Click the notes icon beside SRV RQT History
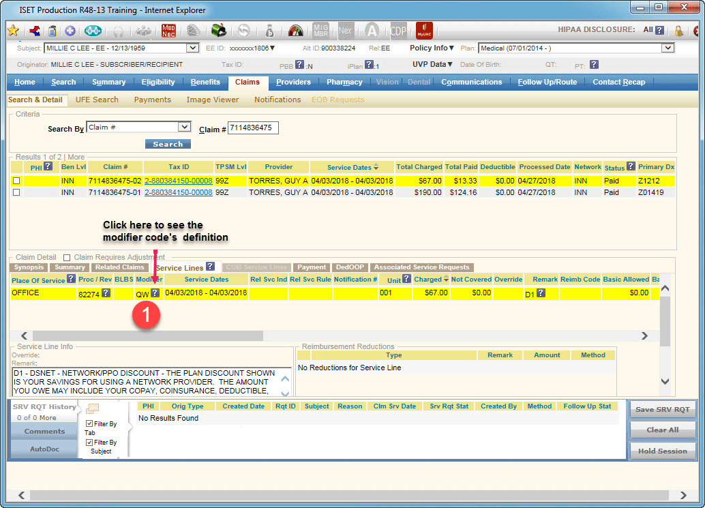The image size is (705, 508). tap(92, 408)
